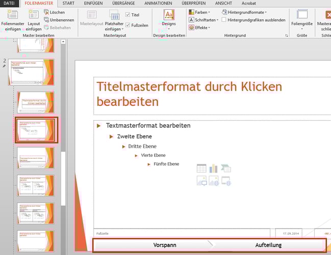Screen dimensions: 331x255
Task: Click the title placeholder Titelmasterformat text
Action: 189,94
